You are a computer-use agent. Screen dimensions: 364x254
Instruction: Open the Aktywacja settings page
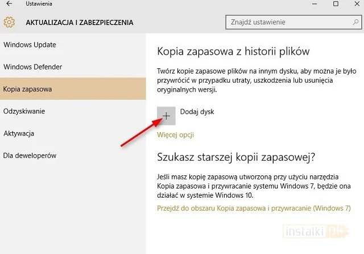tap(19, 133)
